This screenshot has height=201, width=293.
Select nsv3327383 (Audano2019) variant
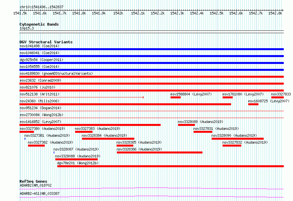pos(97,129)
